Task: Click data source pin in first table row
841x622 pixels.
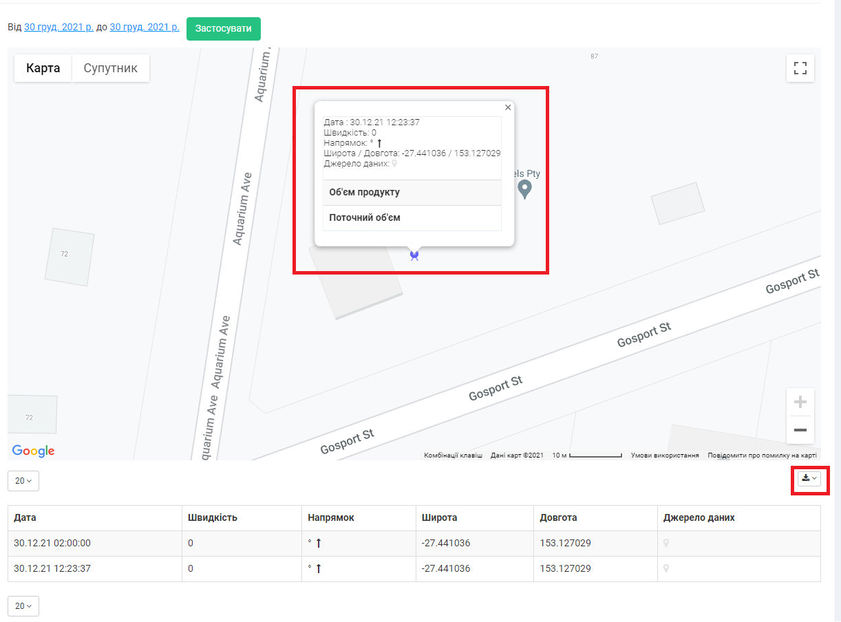Action: click(x=666, y=544)
